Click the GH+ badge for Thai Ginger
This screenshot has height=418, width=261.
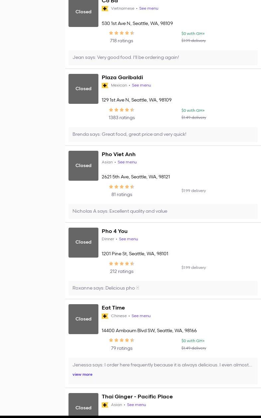click(x=105, y=405)
